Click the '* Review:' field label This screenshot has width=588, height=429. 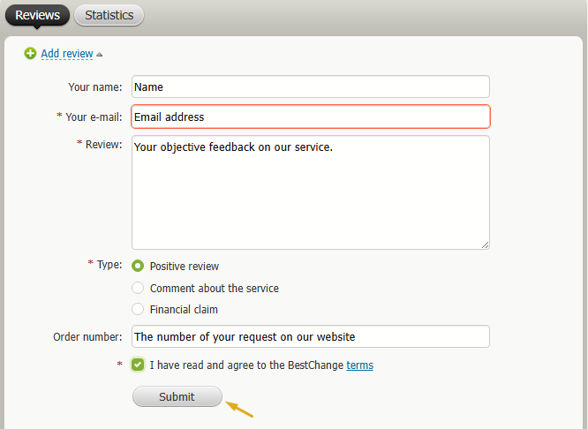(100, 145)
